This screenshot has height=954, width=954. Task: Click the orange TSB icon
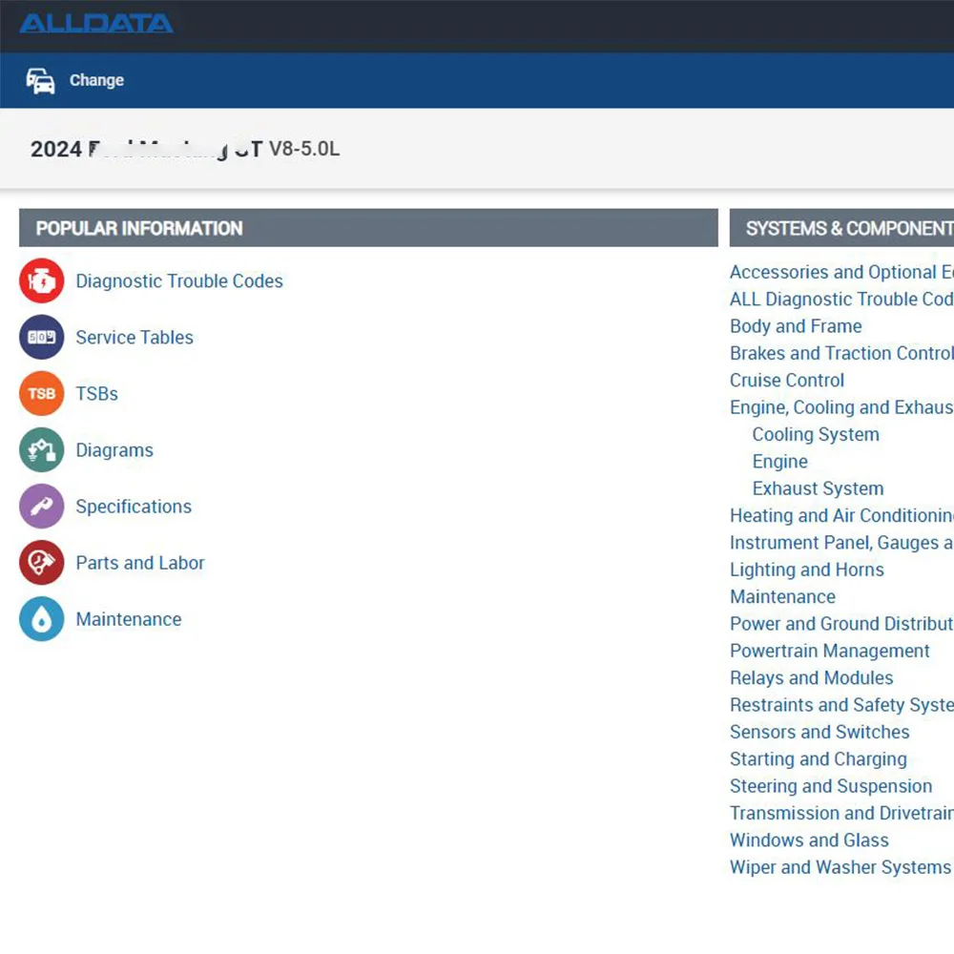pos(41,394)
